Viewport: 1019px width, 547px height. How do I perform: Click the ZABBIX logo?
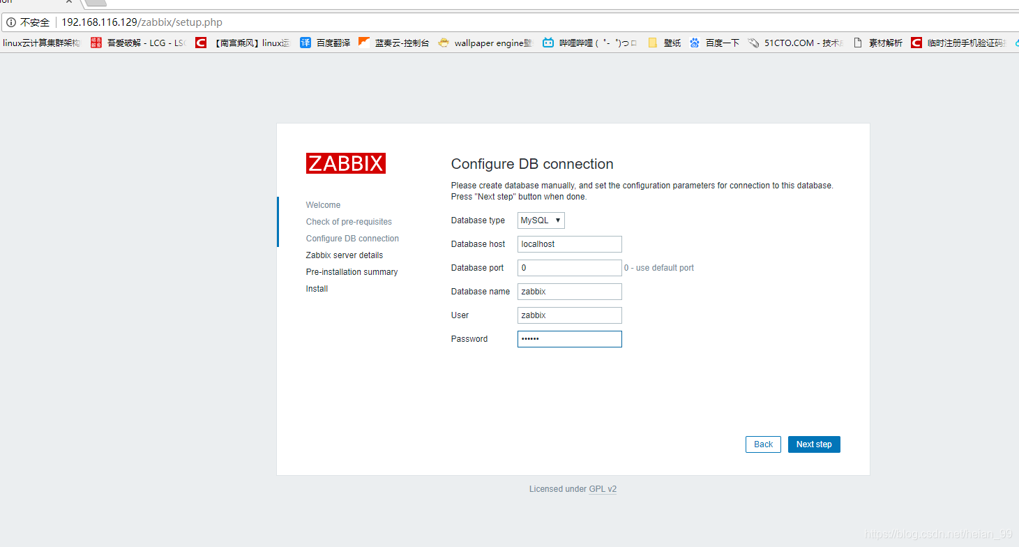point(346,163)
